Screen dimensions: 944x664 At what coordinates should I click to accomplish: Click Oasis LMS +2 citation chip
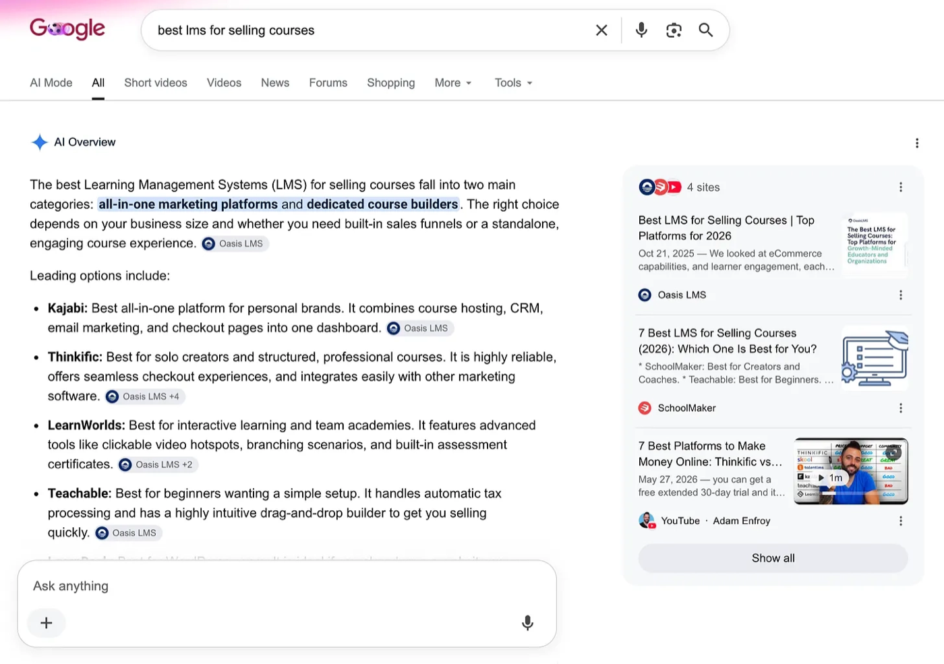pyautogui.click(x=158, y=464)
